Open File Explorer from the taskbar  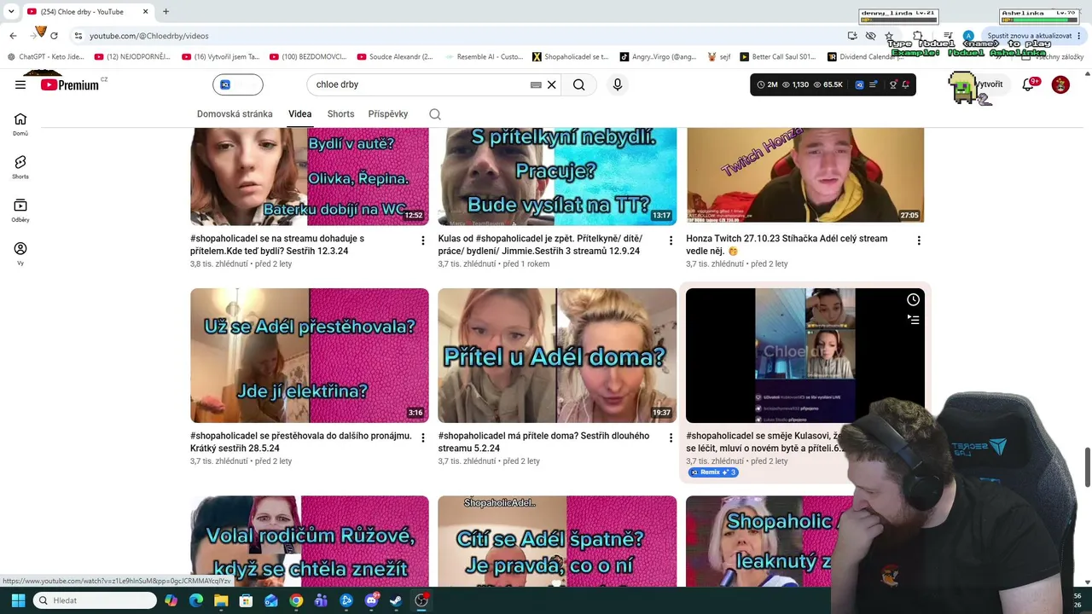[221, 600]
